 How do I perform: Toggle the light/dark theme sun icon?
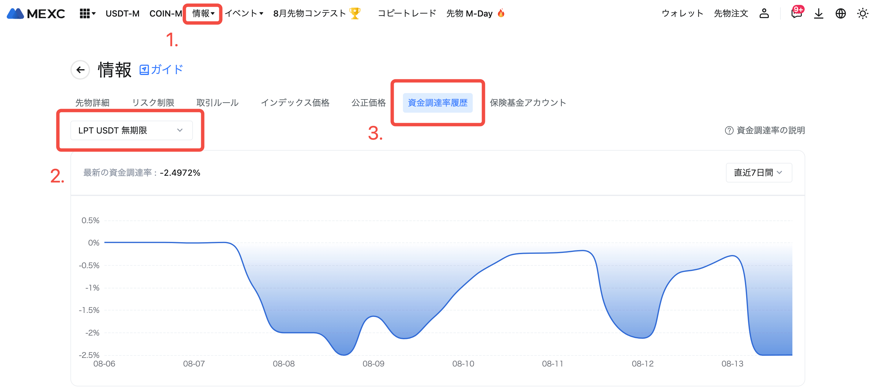coord(862,13)
